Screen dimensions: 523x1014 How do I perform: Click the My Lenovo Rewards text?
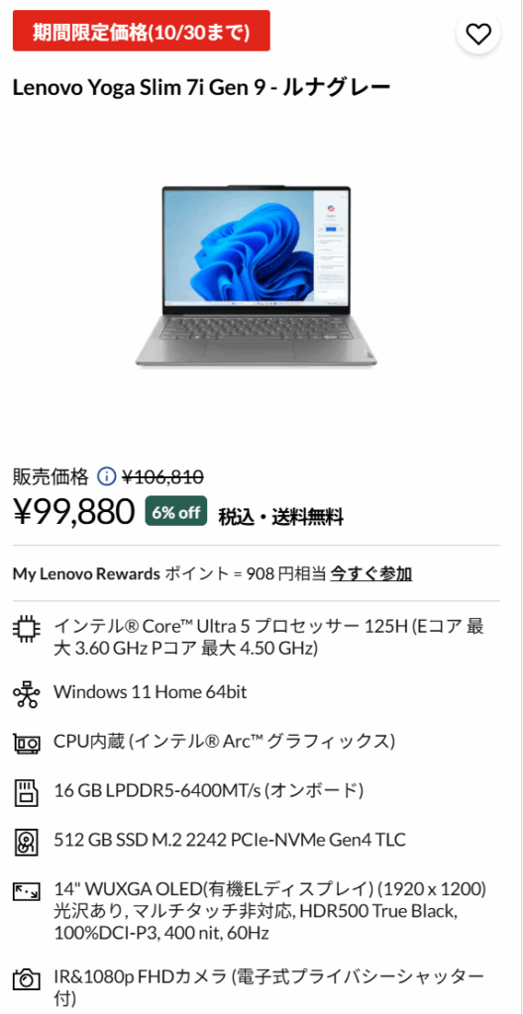86,573
